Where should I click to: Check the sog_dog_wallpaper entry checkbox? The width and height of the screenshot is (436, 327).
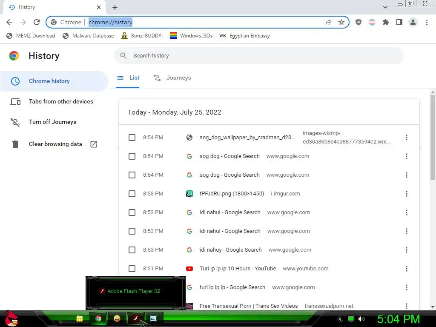pyautogui.click(x=132, y=138)
